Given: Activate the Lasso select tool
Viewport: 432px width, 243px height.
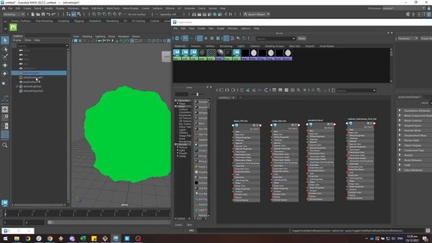Looking at the screenshot, I should [5, 49].
